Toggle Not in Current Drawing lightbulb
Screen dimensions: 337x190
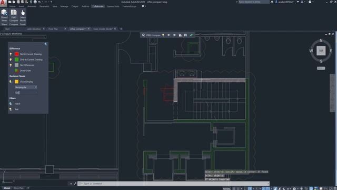(11, 54)
